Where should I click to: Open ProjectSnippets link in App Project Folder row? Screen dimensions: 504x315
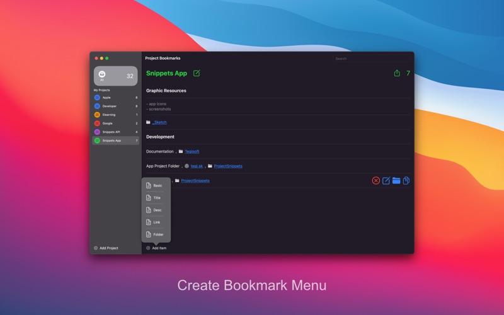[228, 166]
